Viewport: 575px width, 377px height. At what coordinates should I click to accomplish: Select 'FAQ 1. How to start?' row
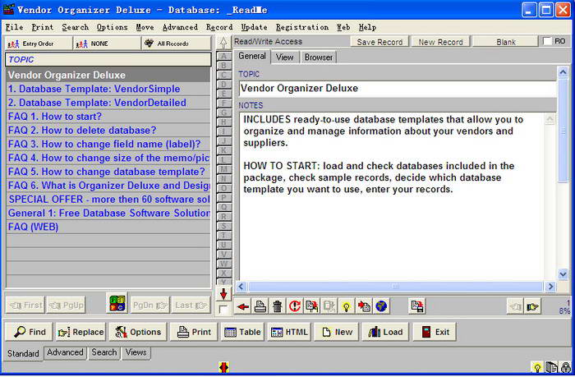[x=108, y=117]
